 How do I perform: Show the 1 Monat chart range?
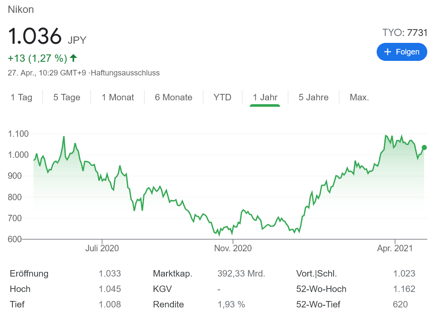(x=118, y=97)
